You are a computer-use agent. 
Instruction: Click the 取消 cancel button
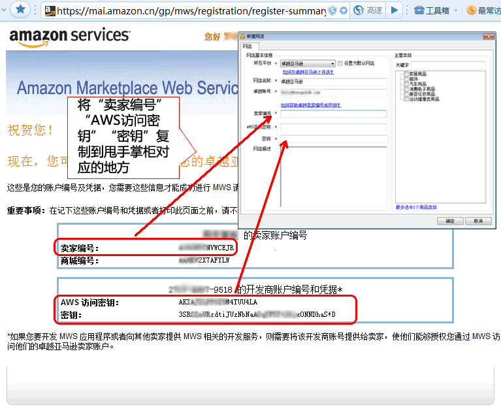[478, 221]
